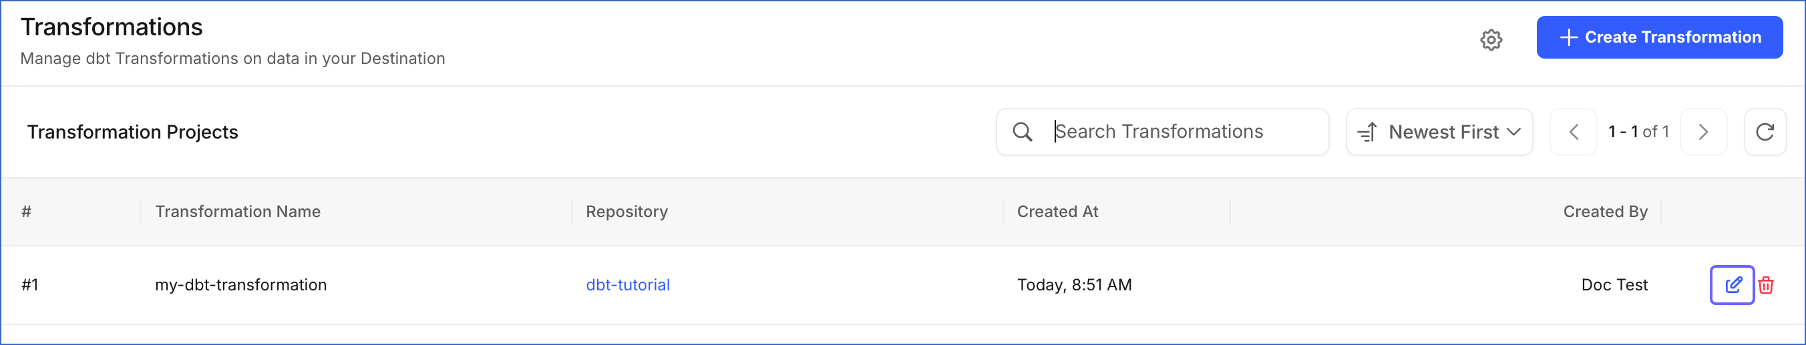Sort by the Transformation Name column header
This screenshot has height=345, width=1806.
238,211
